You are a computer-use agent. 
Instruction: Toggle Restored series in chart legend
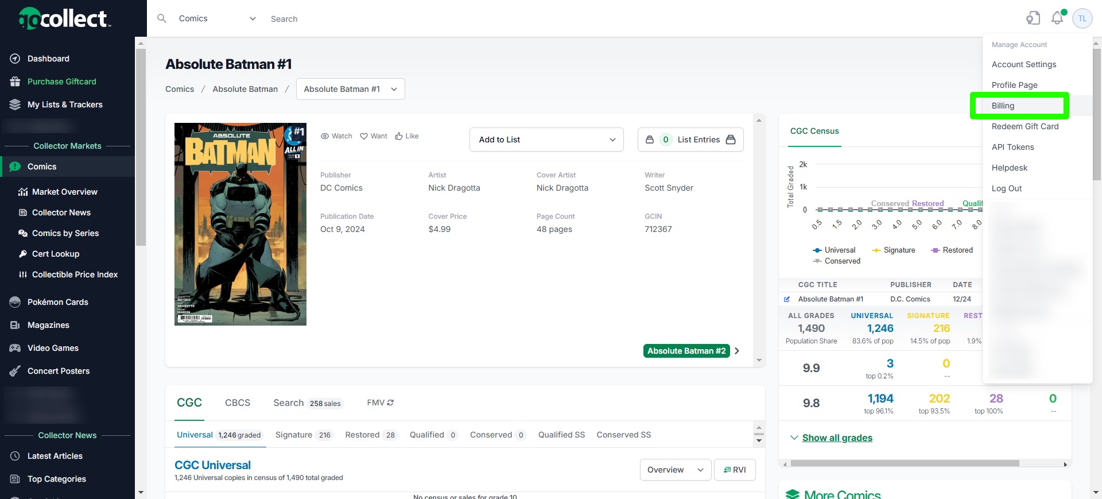tap(952, 250)
